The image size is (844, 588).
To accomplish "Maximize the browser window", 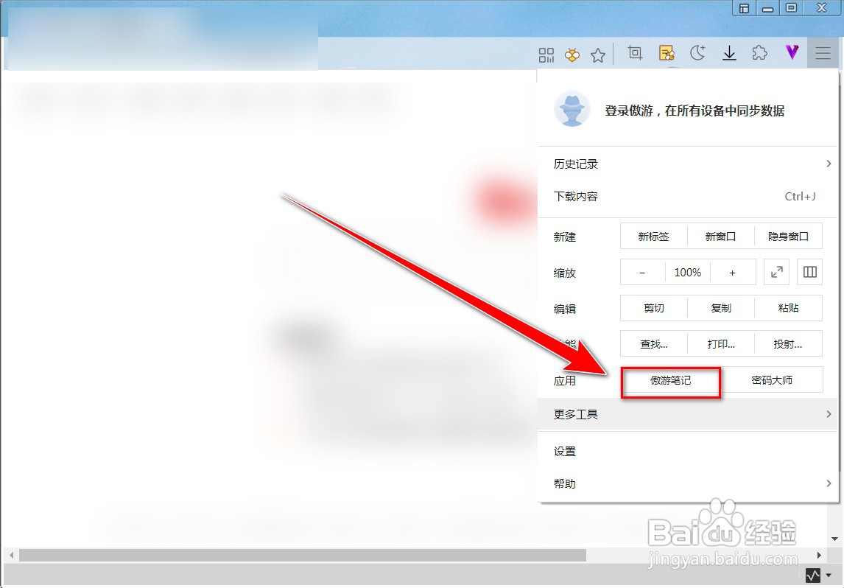I will pos(791,8).
